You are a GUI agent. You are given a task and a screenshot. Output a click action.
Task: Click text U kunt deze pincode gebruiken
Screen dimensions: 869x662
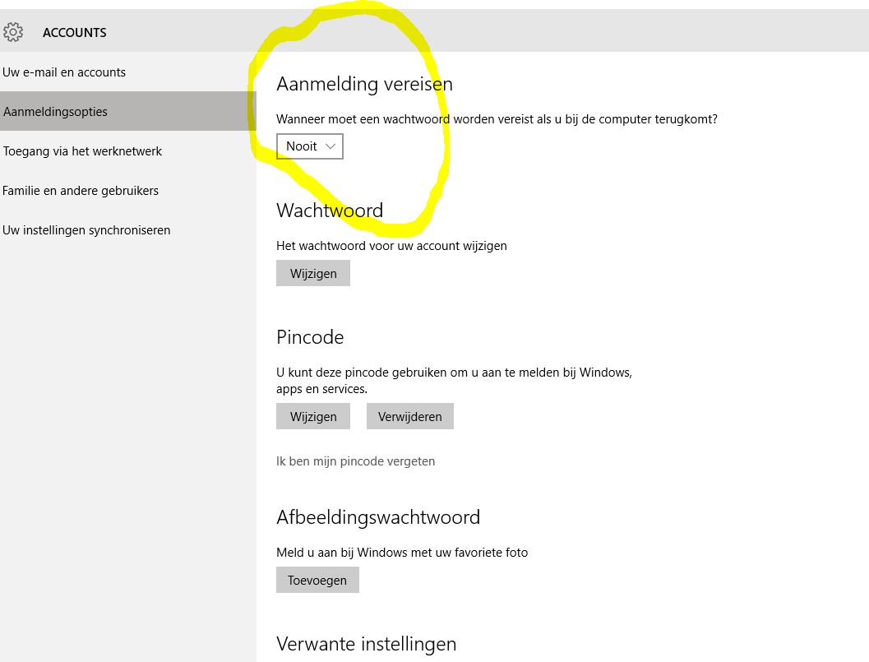click(x=454, y=381)
